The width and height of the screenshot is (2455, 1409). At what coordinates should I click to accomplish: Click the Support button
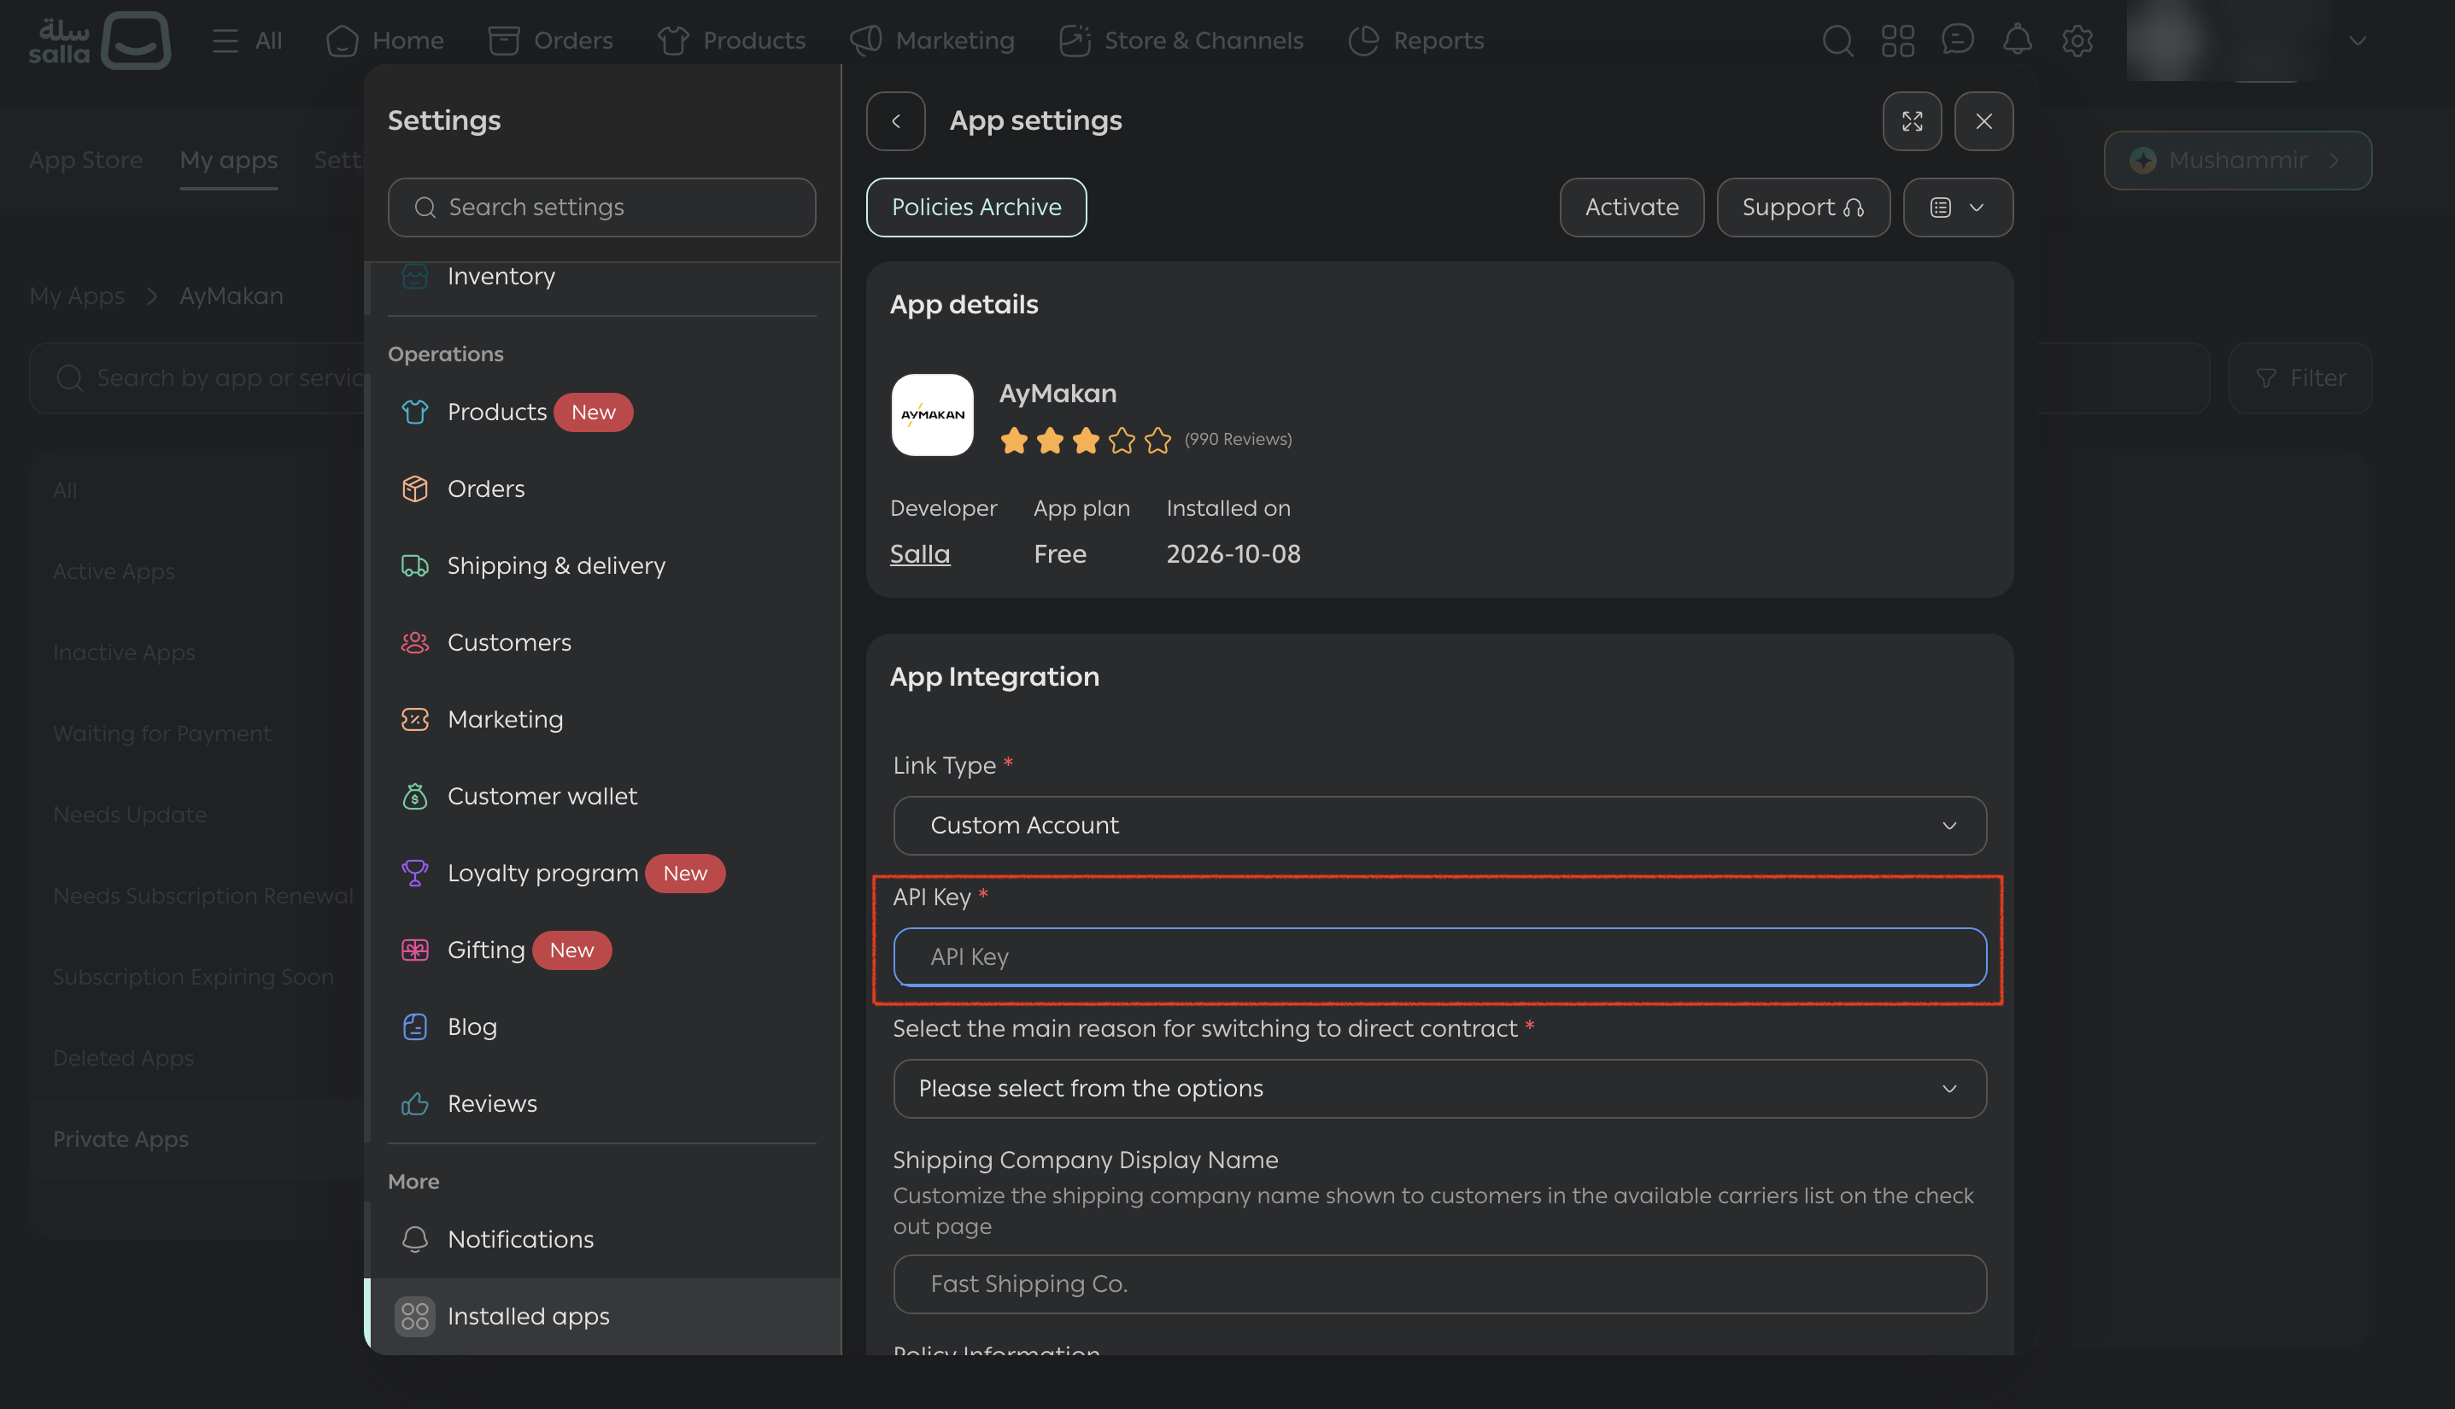pos(1802,208)
